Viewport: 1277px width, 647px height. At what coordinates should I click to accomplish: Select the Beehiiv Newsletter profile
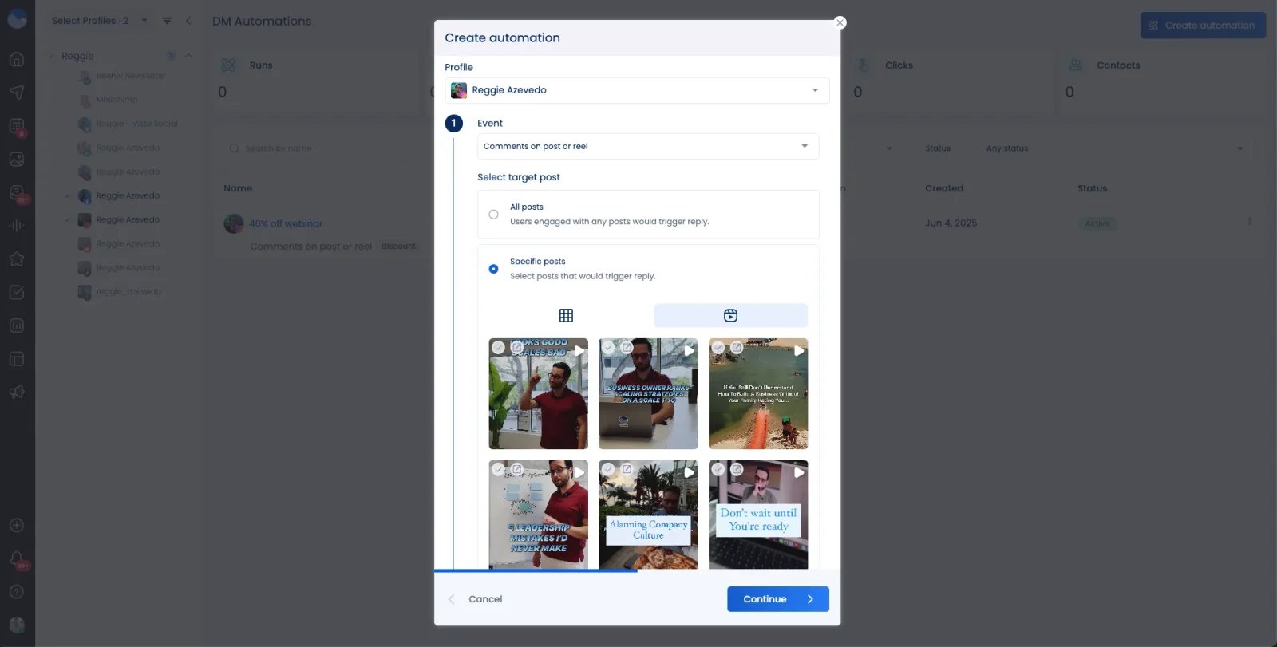point(131,76)
